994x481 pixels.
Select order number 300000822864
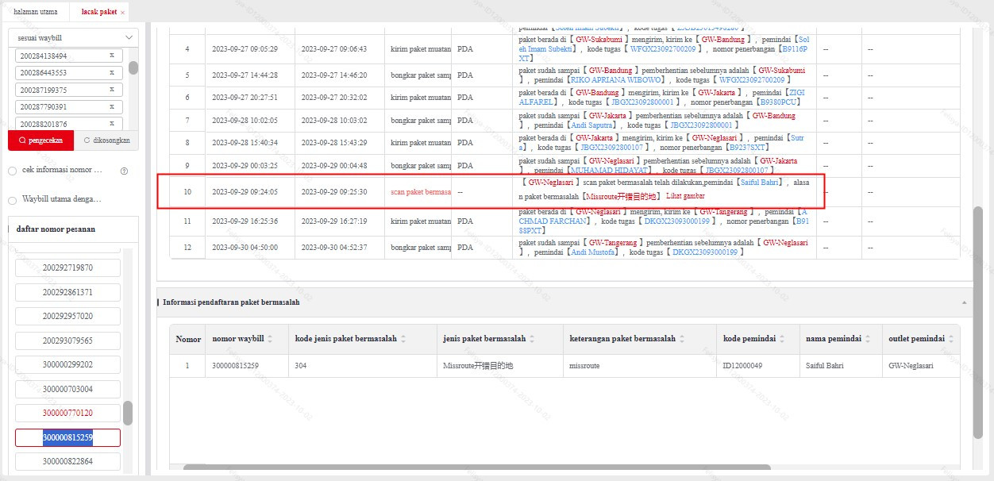point(67,461)
